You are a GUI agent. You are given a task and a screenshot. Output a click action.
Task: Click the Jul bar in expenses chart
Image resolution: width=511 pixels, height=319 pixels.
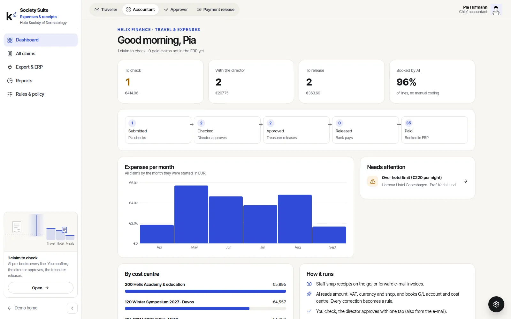tap(260, 224)
